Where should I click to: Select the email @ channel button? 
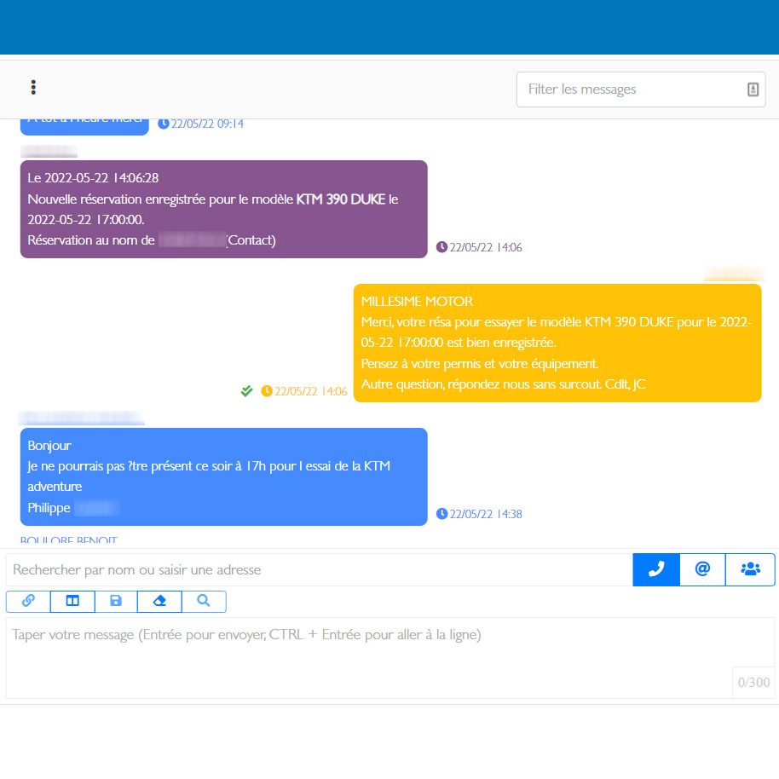coord(702,569)
